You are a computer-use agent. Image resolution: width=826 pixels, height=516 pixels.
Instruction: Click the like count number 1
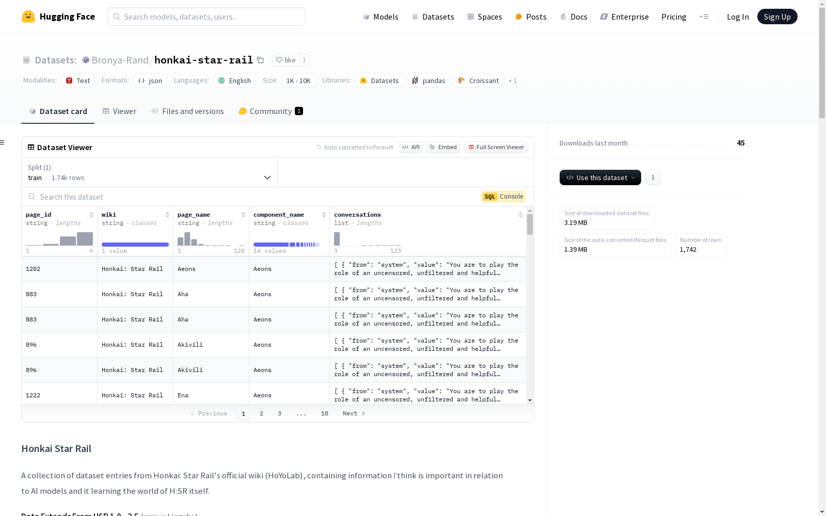(304, 60)
